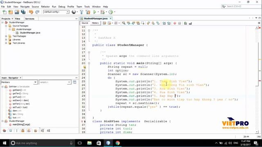Click the globe browser icon in main toolbar
This screenshot has height=147, width=262.
tap(74, 12)
